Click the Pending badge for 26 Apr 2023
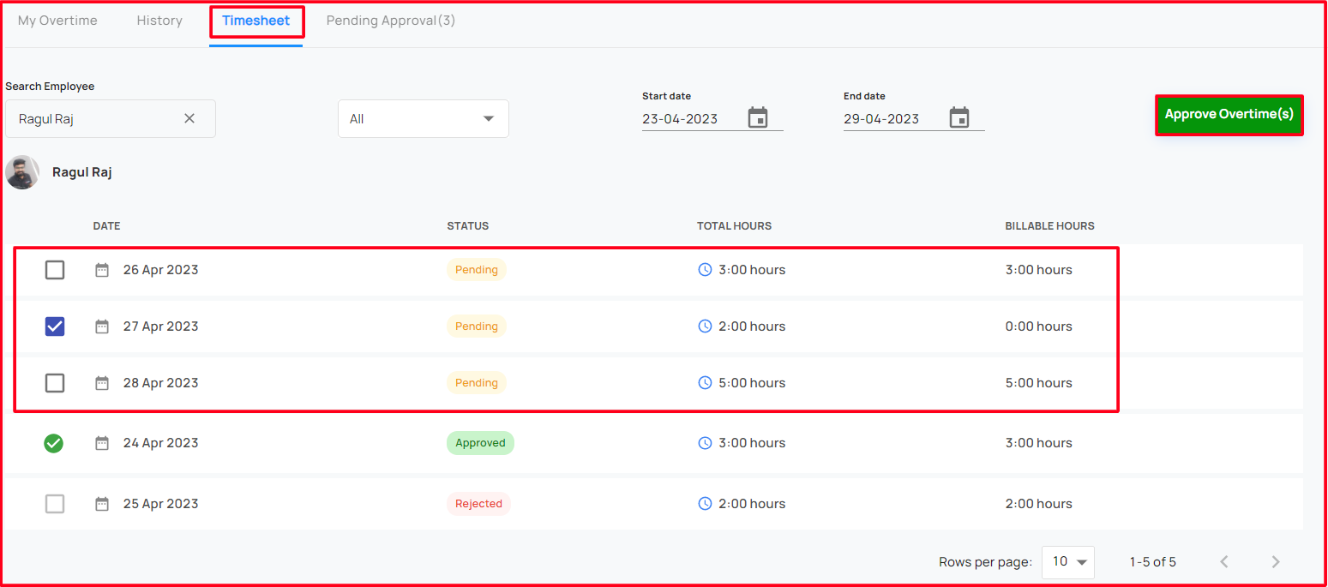The width and height of the screenshot is (1328, 587). [x=477, y=270]
